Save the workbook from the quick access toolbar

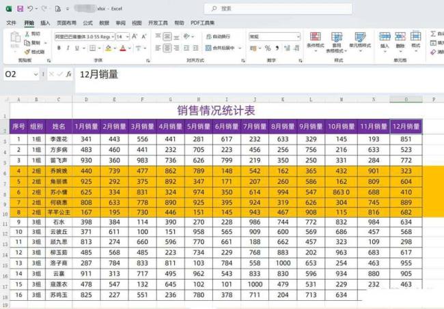pyautogui.click(x=20, y=9)
